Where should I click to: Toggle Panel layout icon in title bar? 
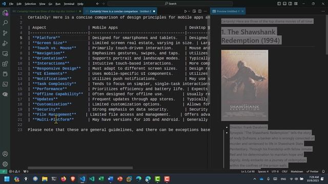(x=284, y=4)
